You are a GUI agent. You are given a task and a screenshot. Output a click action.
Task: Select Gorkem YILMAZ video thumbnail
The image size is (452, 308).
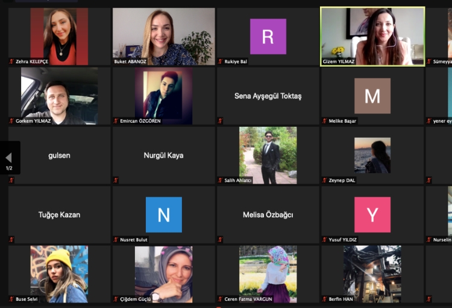pyautogui.click(x=59, y=96)
